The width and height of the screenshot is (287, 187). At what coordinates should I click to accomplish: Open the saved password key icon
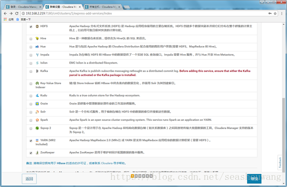pos(270,13)
